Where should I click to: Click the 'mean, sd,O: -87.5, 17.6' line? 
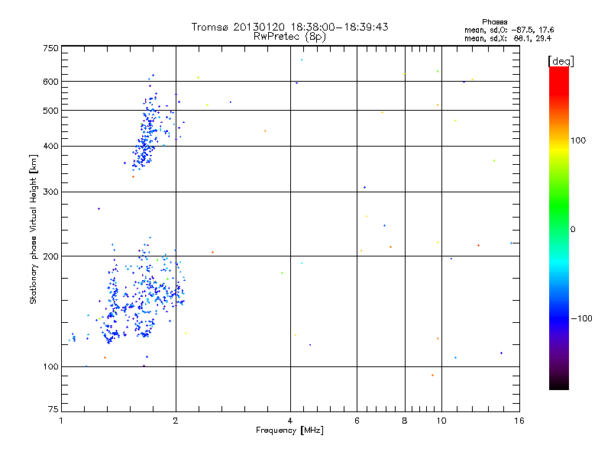[x=509, y=30]
